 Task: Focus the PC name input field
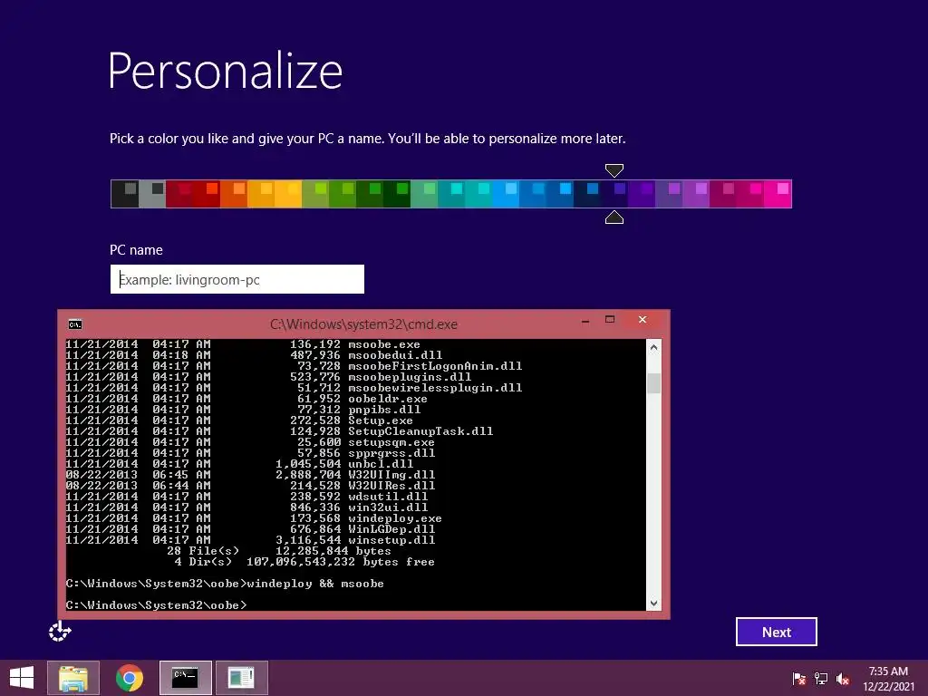pyautogui.click(x=237, y=279)
